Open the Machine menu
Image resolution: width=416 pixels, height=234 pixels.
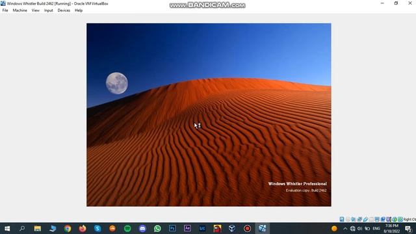coord(20,10)
